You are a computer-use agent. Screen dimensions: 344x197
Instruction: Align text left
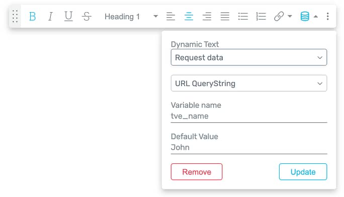(170, 16)
